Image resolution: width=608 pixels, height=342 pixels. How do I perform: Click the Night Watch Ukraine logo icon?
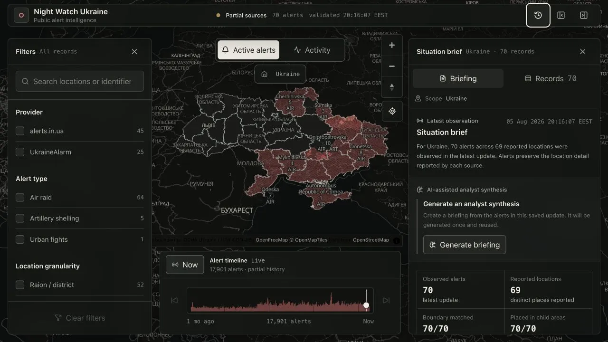[x=21, y=15]
